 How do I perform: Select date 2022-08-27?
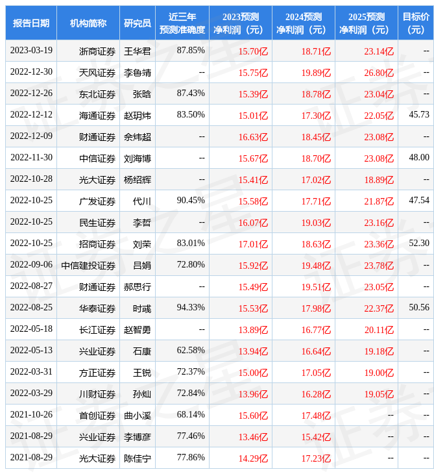tap(31, 286)
